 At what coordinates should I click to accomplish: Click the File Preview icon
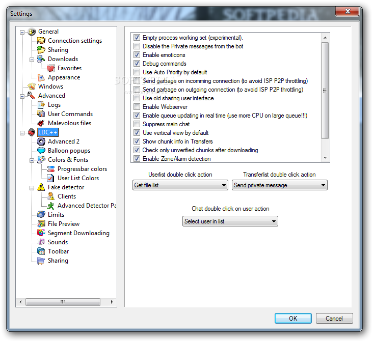click(41, 223)
